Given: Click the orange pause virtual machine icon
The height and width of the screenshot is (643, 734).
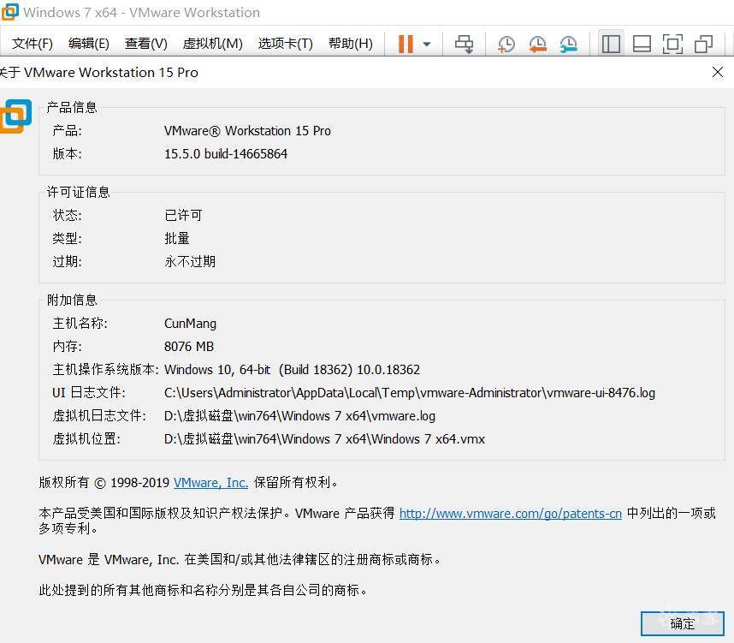Looking at the screenshot, I should pos(405,44).
